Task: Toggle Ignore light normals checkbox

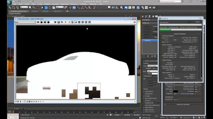Action: point(144,99)
